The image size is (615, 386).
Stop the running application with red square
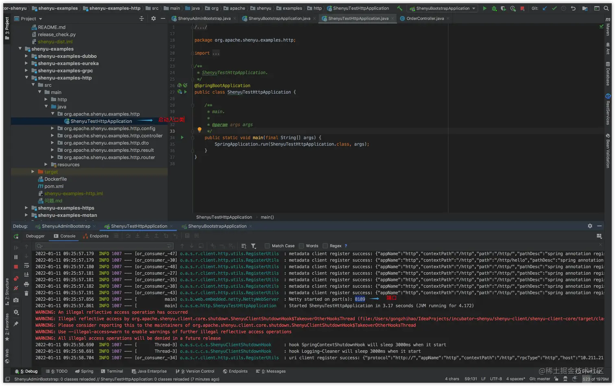522,8
